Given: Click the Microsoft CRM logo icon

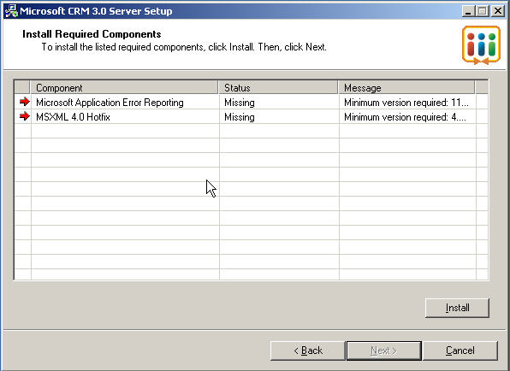Looking at the screenshot, I should [x=481, y=44].
